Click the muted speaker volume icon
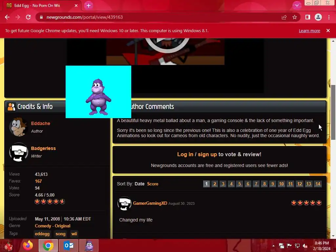Image resolution: width=336 pixels, height=252 pixels. tap(305, 246)
